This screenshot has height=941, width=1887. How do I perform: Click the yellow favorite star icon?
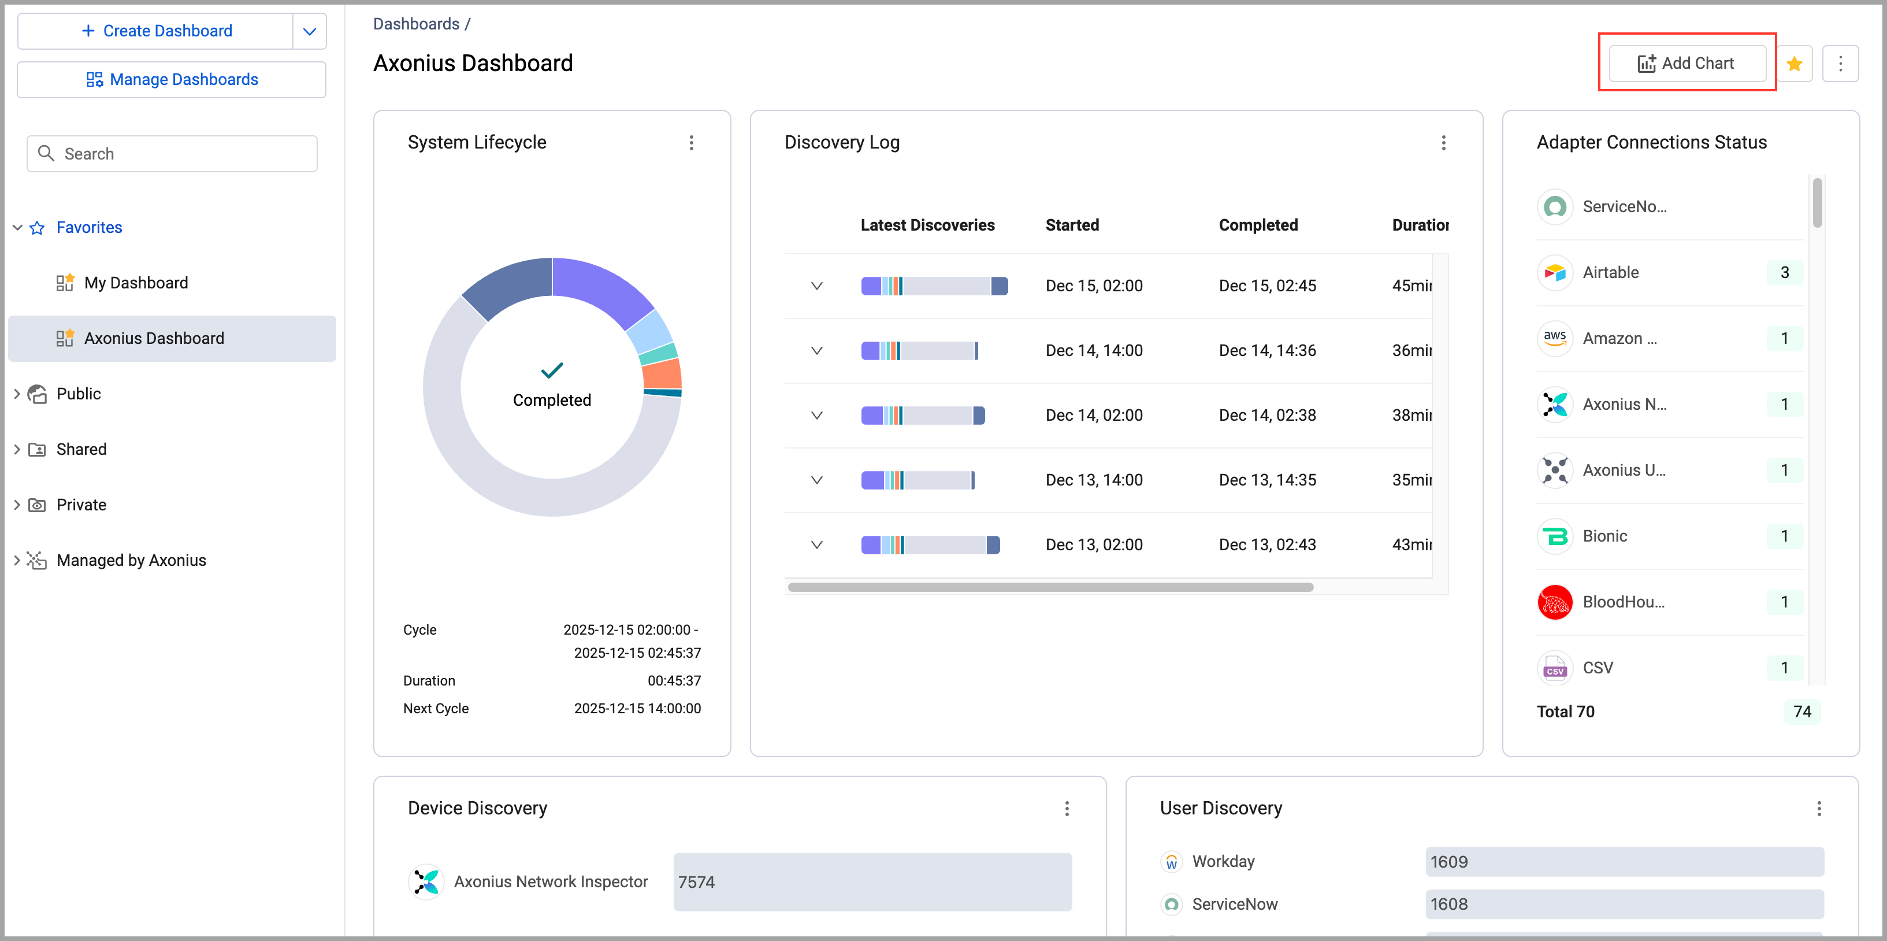1794,64
